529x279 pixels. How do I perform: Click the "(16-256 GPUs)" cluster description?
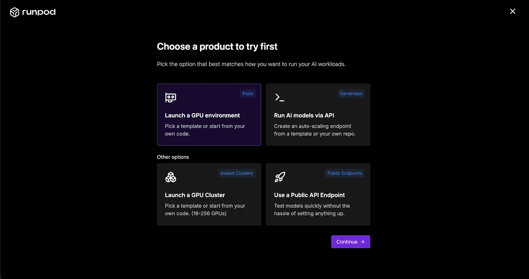(209, 213)
